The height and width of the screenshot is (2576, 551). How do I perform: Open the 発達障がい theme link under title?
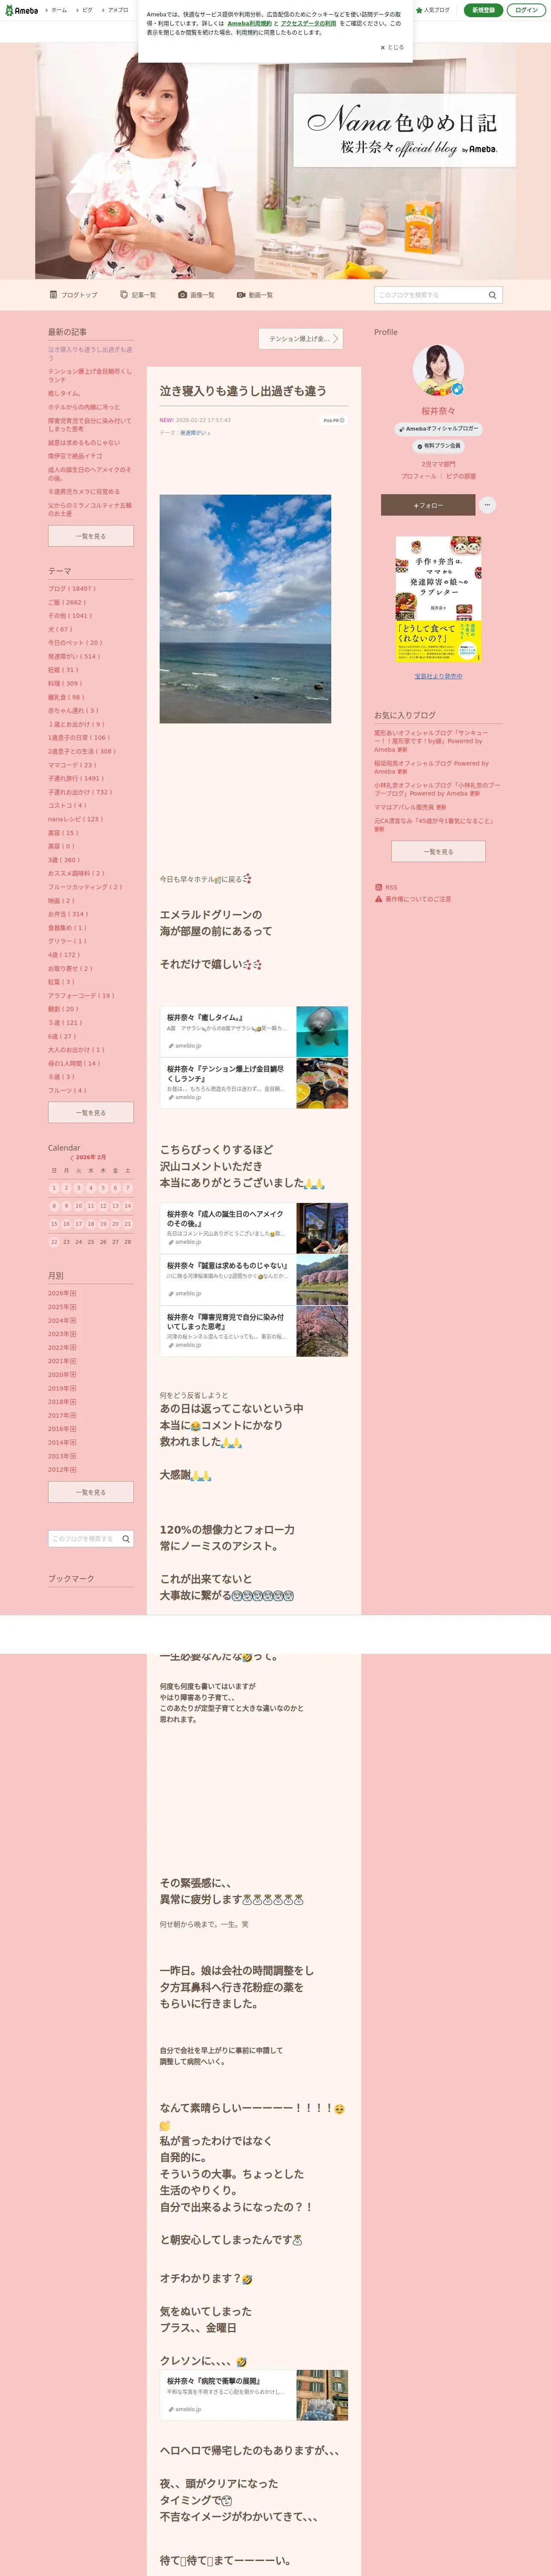[x=194, y=433]
